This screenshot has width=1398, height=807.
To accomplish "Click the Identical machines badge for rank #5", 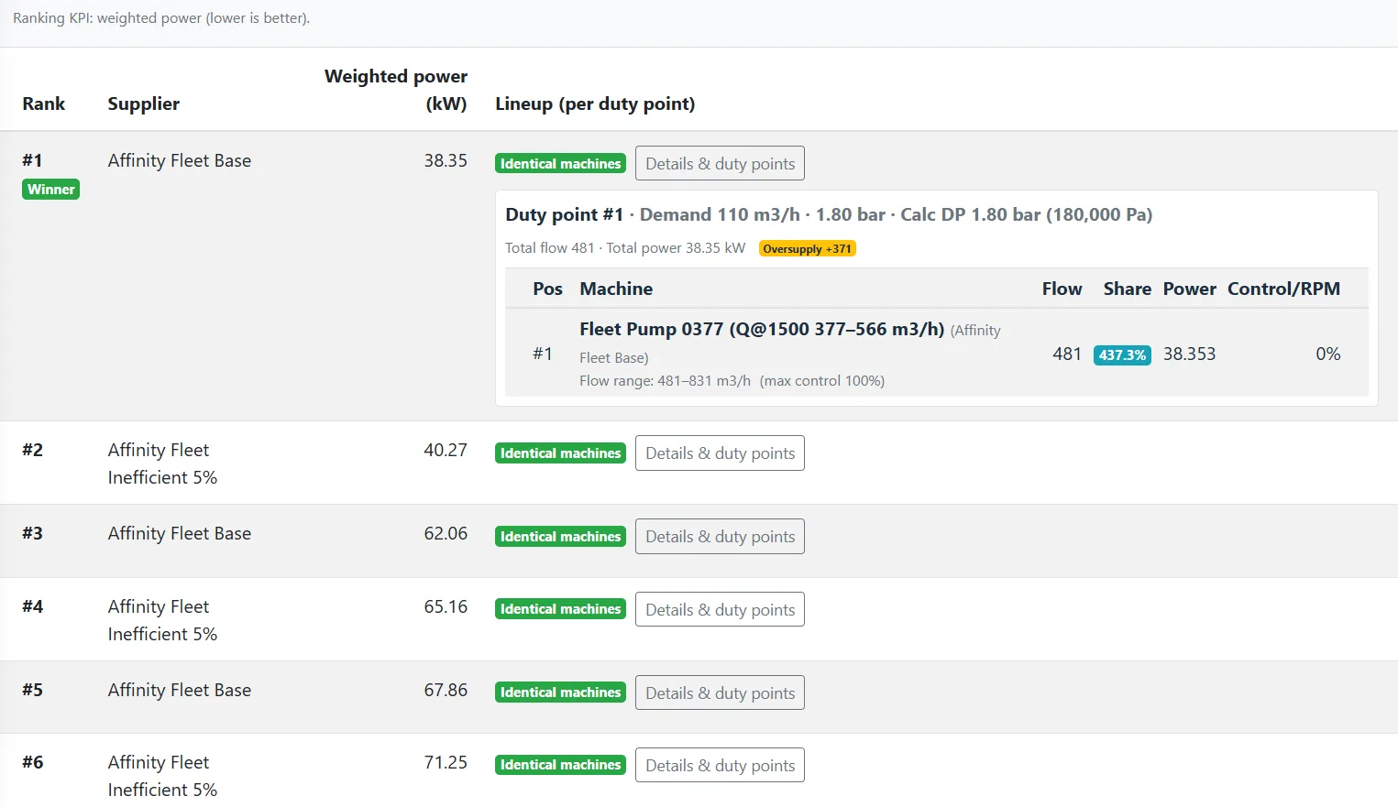I will 560,692.
